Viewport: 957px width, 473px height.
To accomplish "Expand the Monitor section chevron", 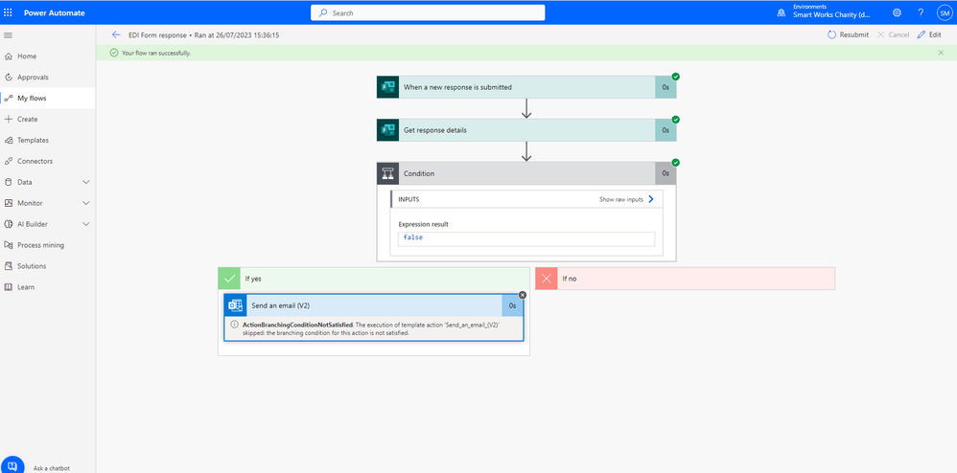I will 86,203.
